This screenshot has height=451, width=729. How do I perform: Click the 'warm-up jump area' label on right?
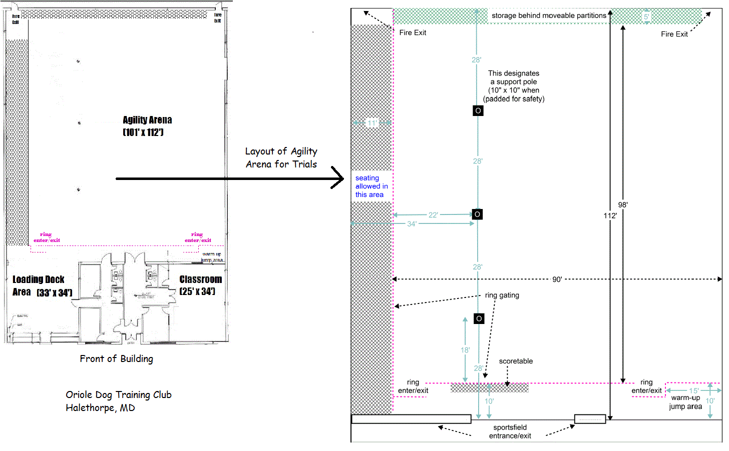click(685, 402)
